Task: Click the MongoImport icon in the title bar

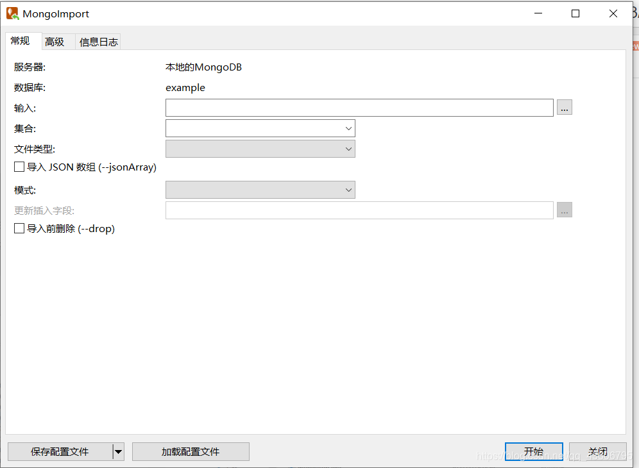Action: [x=12, y=13]
